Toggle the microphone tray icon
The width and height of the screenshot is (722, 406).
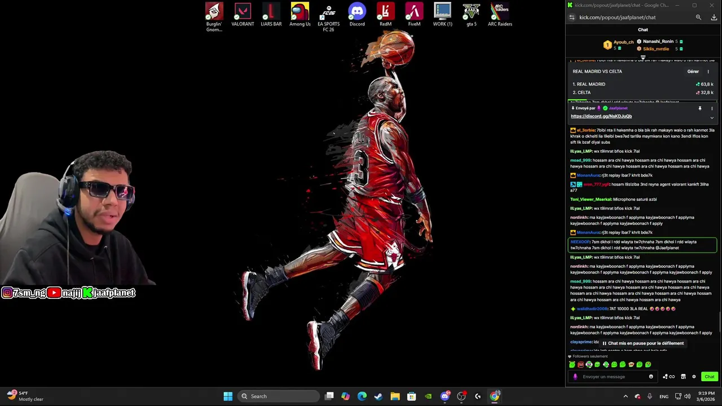[x=650, y=396]
